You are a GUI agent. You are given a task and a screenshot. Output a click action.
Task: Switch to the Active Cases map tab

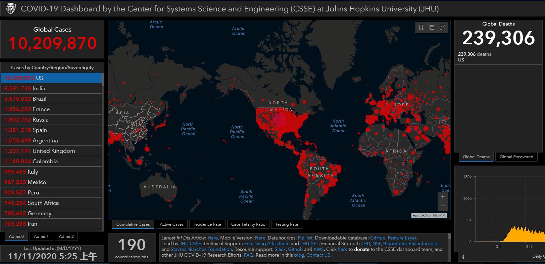point(171,224)
